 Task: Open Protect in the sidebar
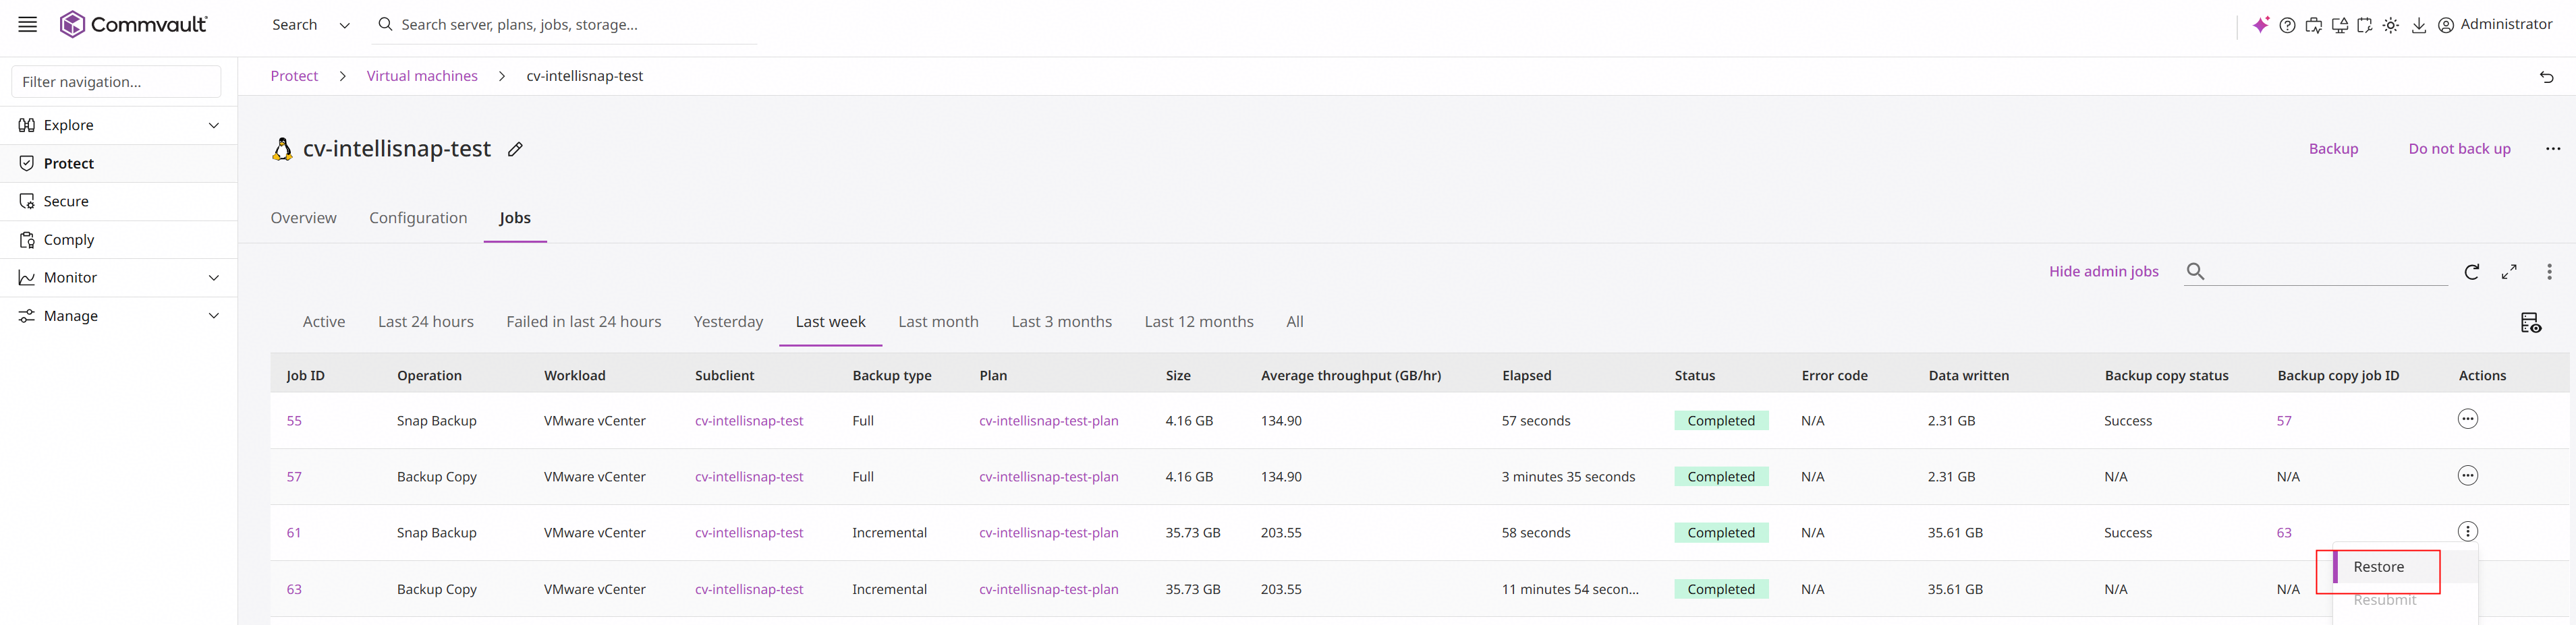(x=119, y=163)
